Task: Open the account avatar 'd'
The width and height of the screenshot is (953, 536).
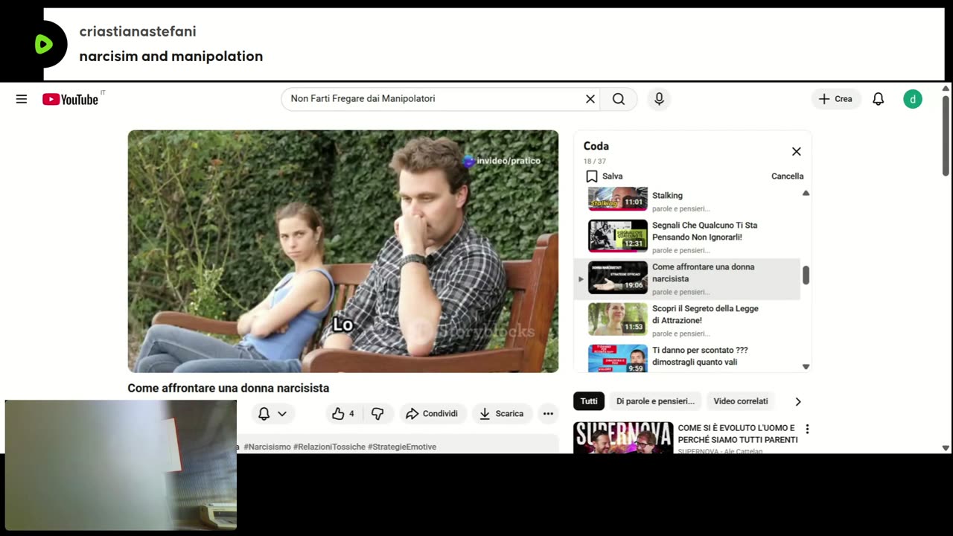Action: click(x=913, y=99)
